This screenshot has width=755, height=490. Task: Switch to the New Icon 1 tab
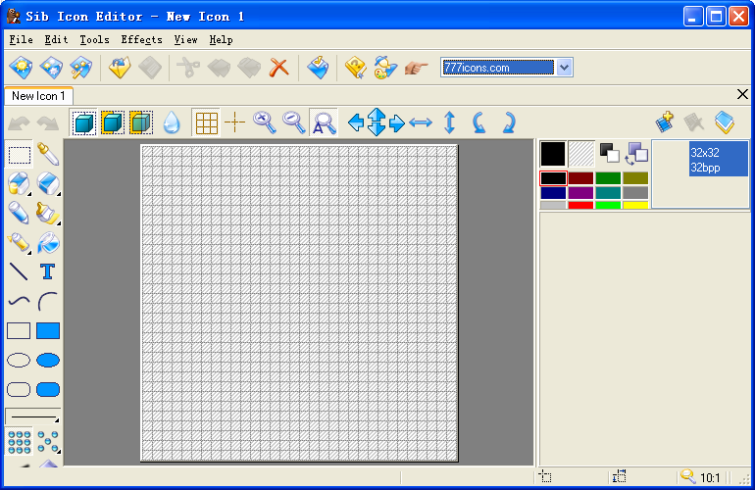click(x=38, y=96)
